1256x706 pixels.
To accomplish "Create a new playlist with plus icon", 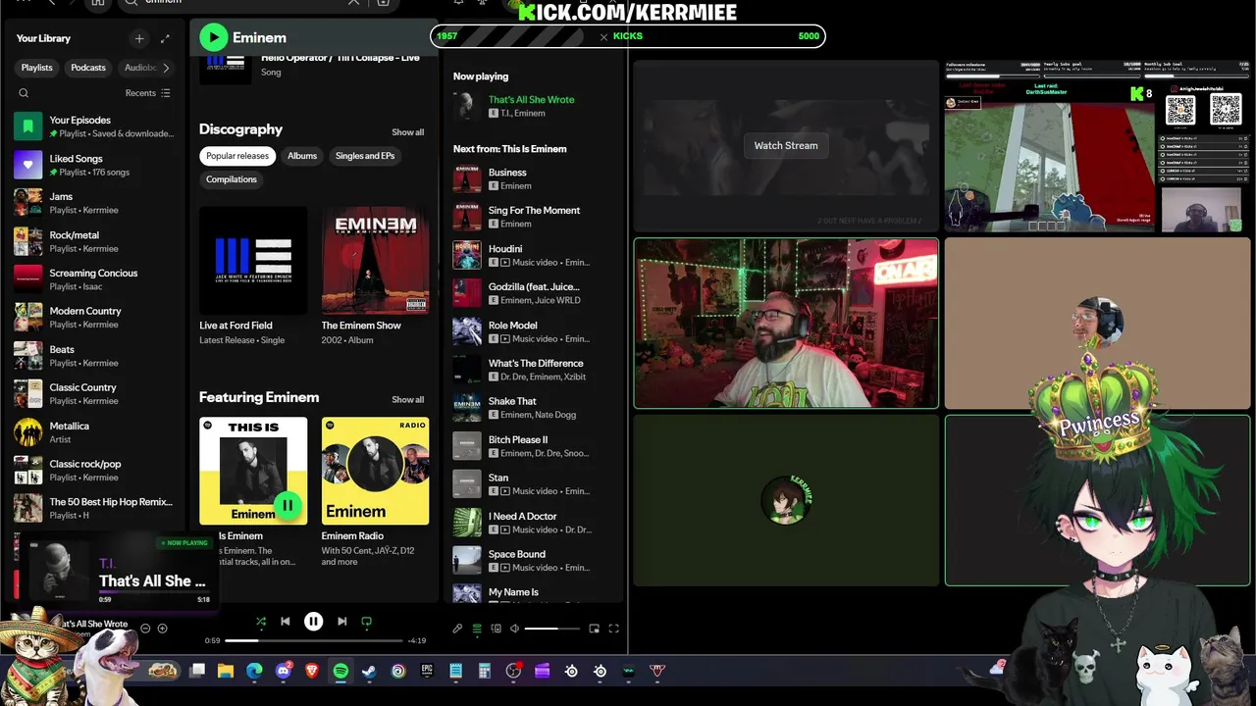I will [x=139, y=38].
